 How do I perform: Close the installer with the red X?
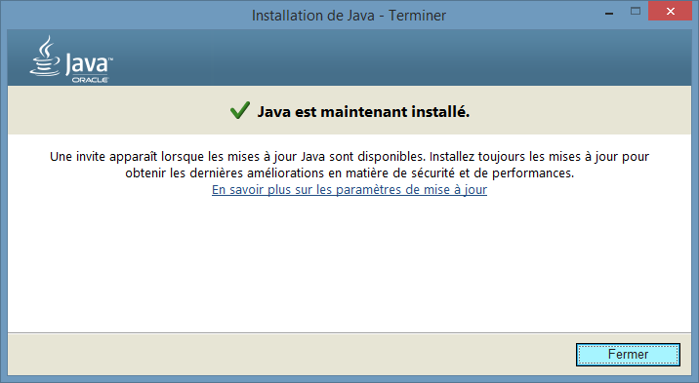coord(670,11)
